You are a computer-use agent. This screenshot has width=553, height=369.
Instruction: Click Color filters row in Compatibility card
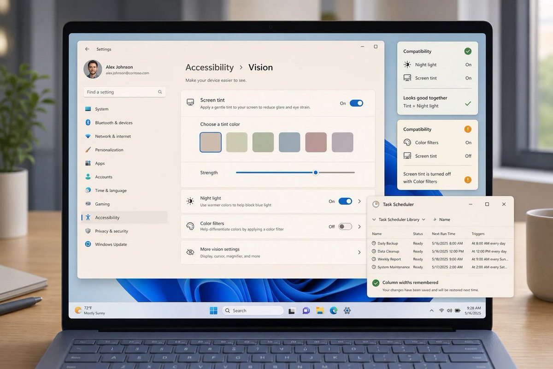click(437, 143)
